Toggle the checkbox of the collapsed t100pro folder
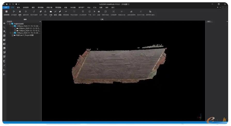The image size is (231, 126). pos(13,33)
